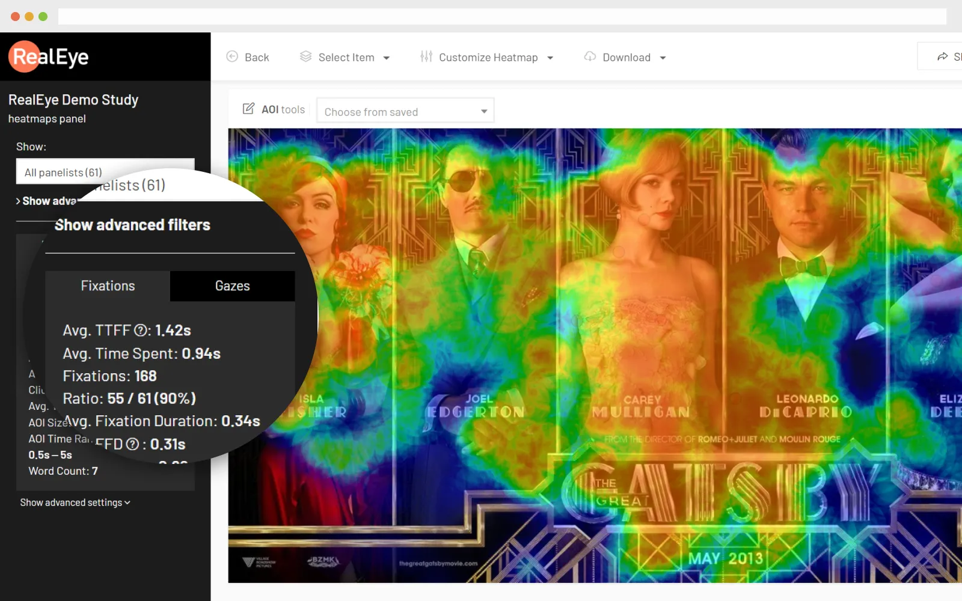Image resolution: width=962 pixels, height=601 pixels.
Task: Click the RealEye logo
Action: [49, 56]
